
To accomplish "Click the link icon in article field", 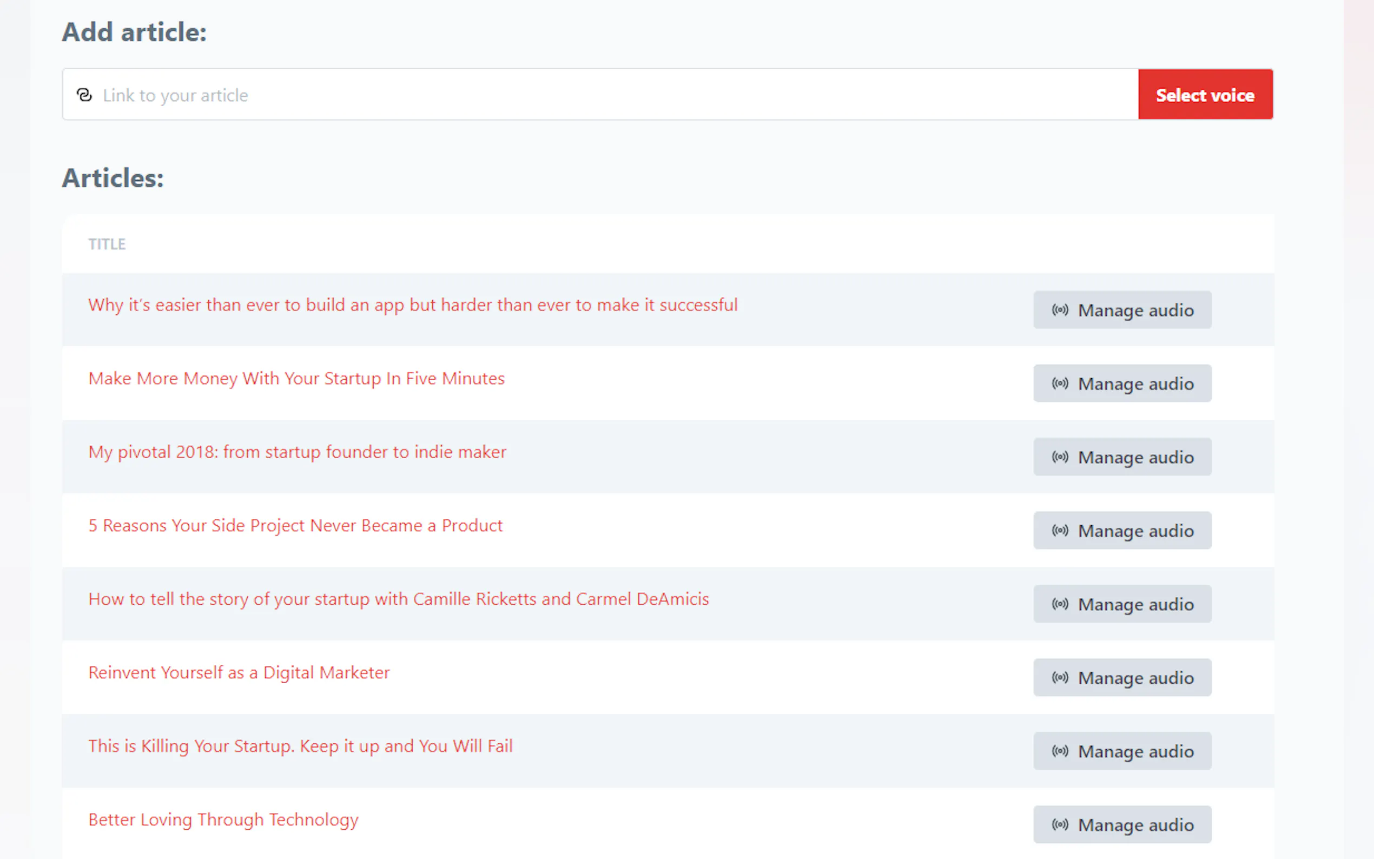I will 84,95.
